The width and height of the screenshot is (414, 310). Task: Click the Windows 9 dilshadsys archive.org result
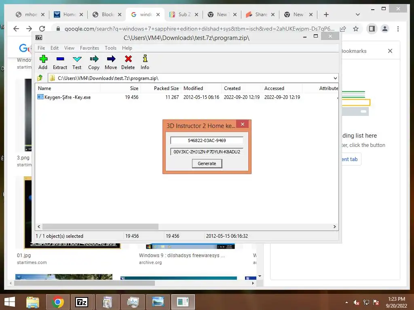[182, 256]
